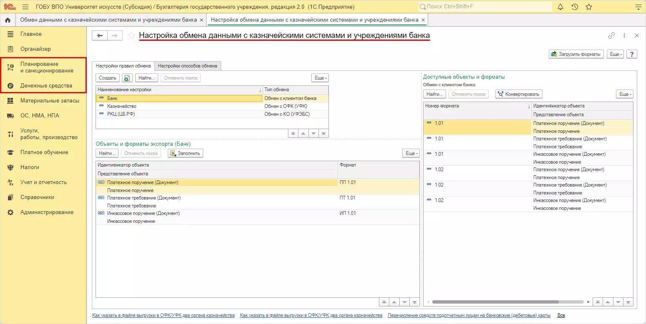Viewport: 646px width, 324px height.
Task: Open favorites star in title bar
Action: tap(589, 7)
